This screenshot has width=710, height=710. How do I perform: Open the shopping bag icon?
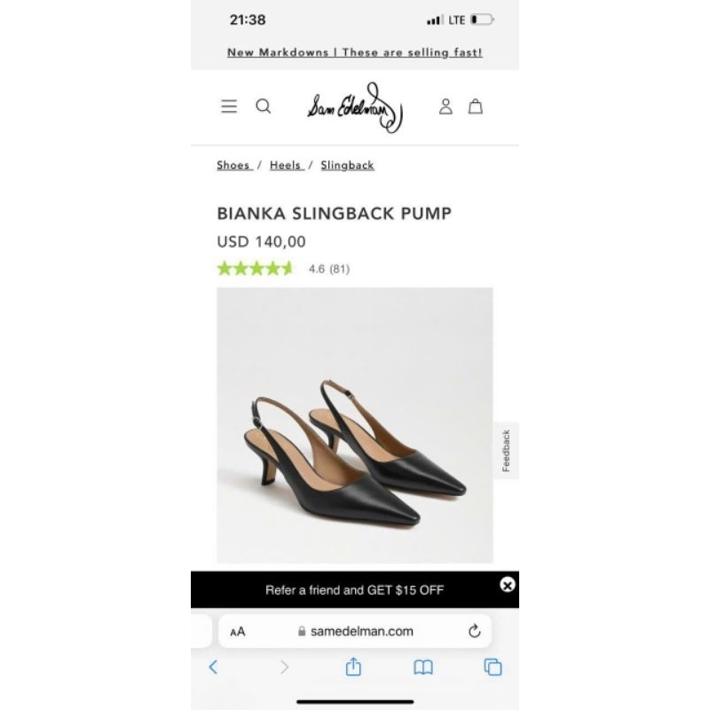[476, 106]
